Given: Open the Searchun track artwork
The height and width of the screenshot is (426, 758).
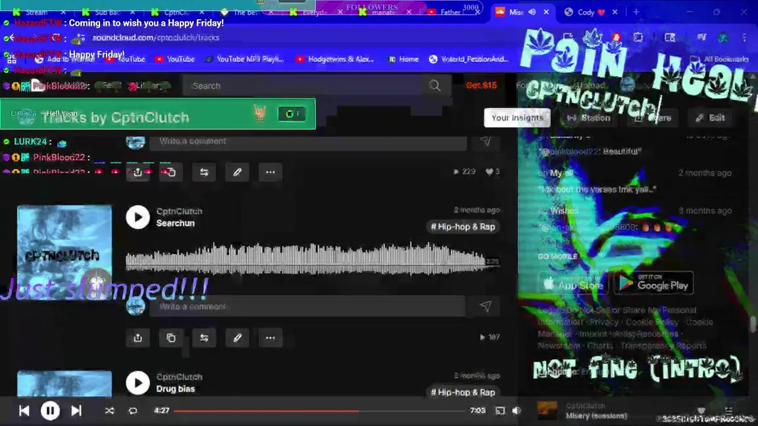Looking at the screenshot, I should (x=65, y=252).
